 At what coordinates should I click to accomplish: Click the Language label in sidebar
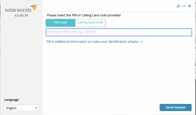(x=12, y=100)
